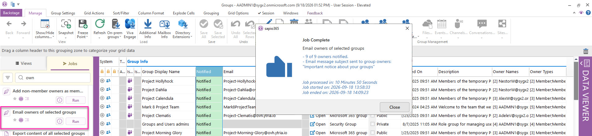
Task: Expand the Snapshot dropdown arrow
Action: point(66,37)
